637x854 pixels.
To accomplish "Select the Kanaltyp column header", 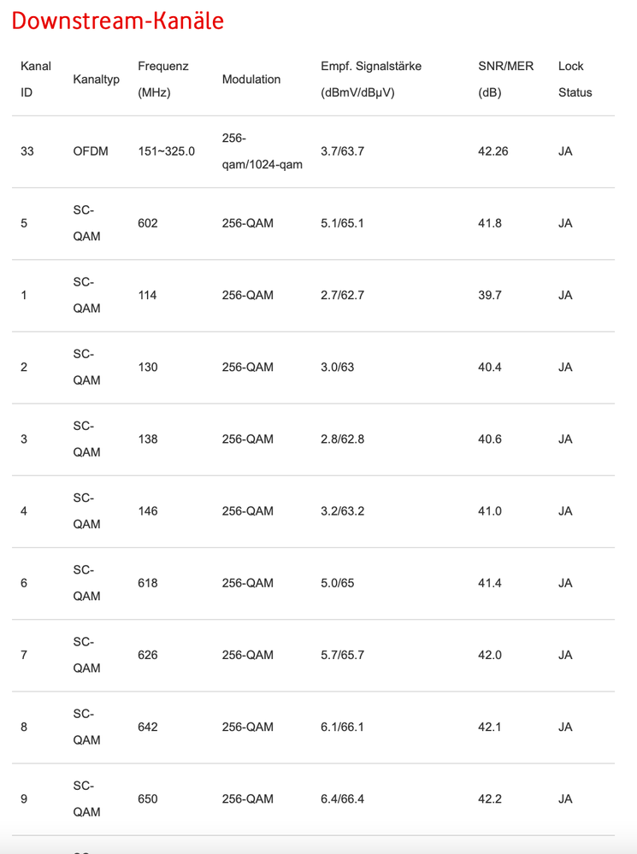I will pos(97,79).
